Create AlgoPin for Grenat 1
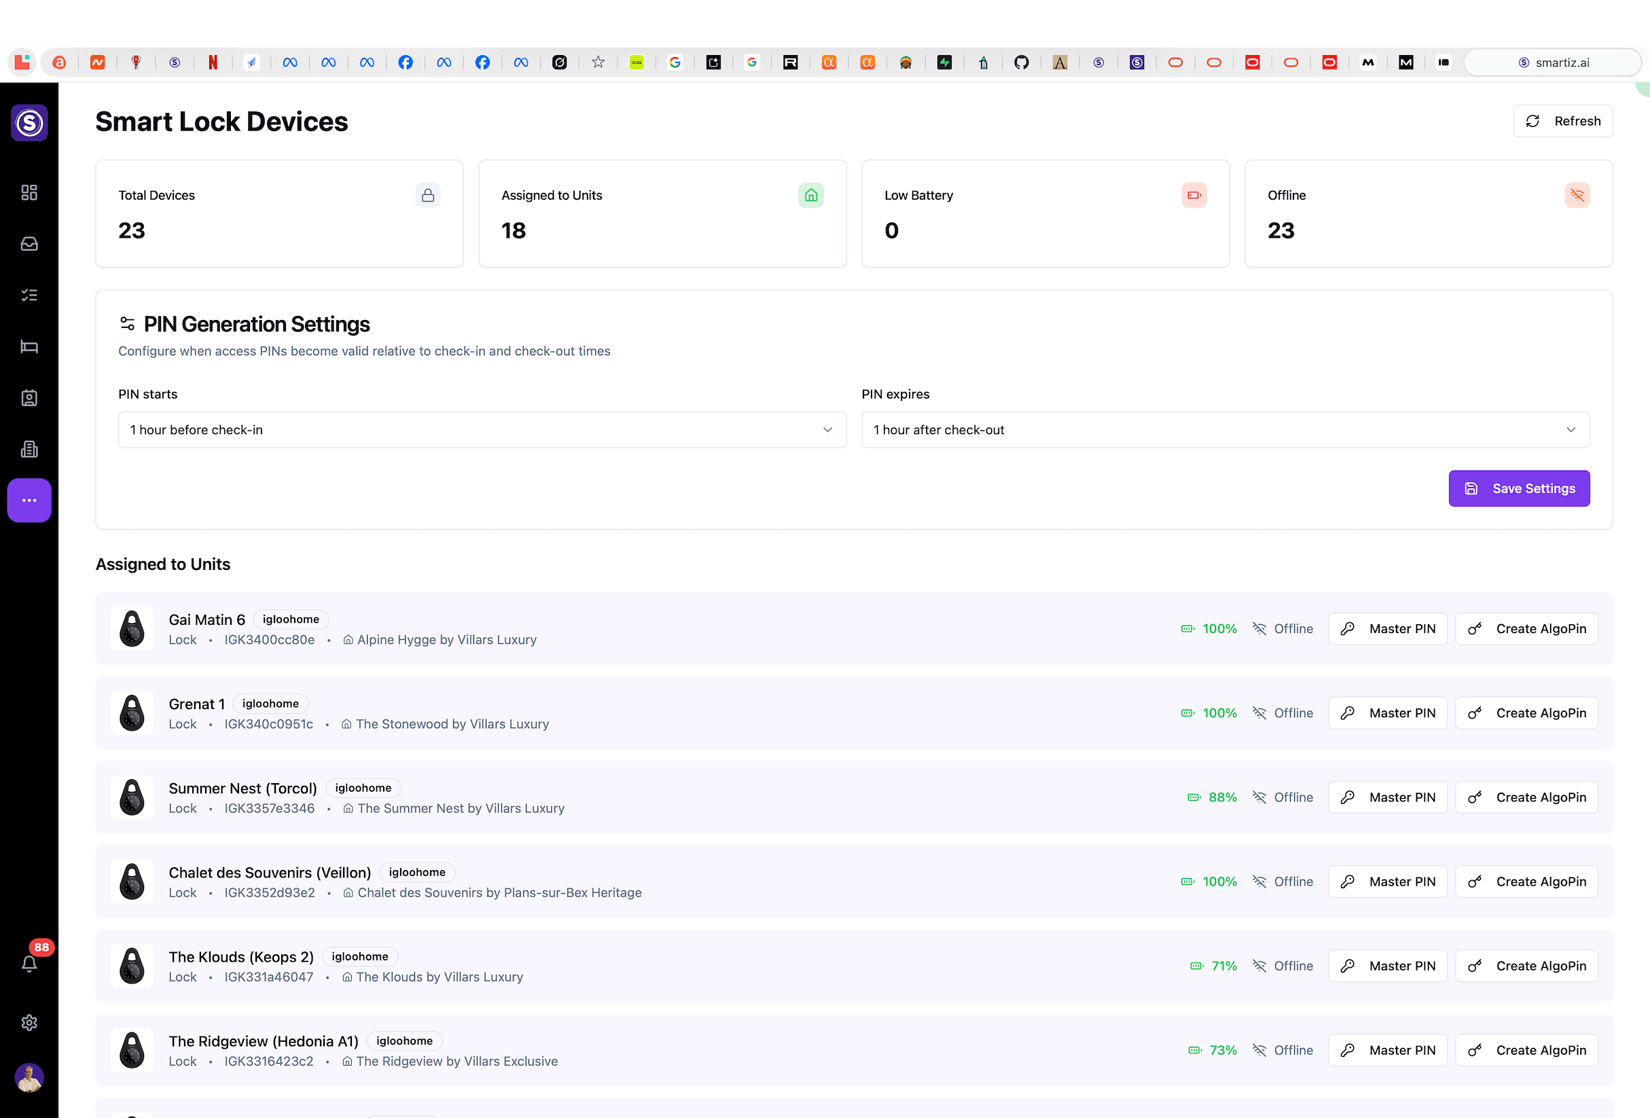This screenshot has height=1118, width=1650. (x=1526, y=713)
